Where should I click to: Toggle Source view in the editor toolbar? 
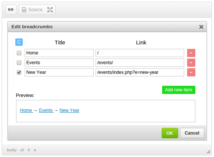tap(32, 10)
